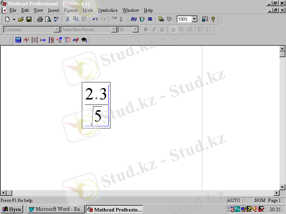Open the Programming palette
Viewport: 286px width, 214px height.
pyautogui.click(x=67, y=40)
